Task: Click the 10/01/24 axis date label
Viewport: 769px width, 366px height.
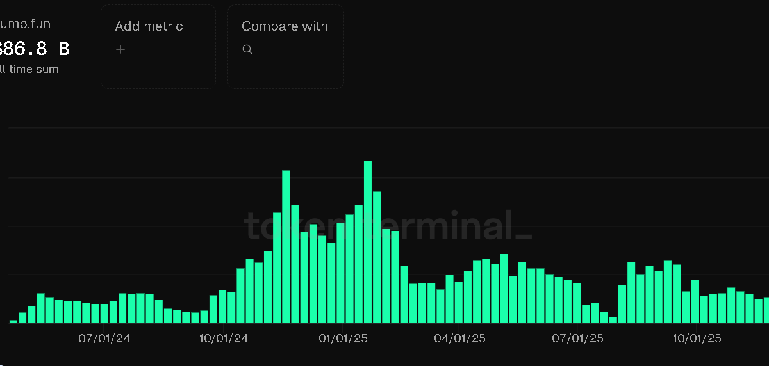Action: tap(223, 338)
